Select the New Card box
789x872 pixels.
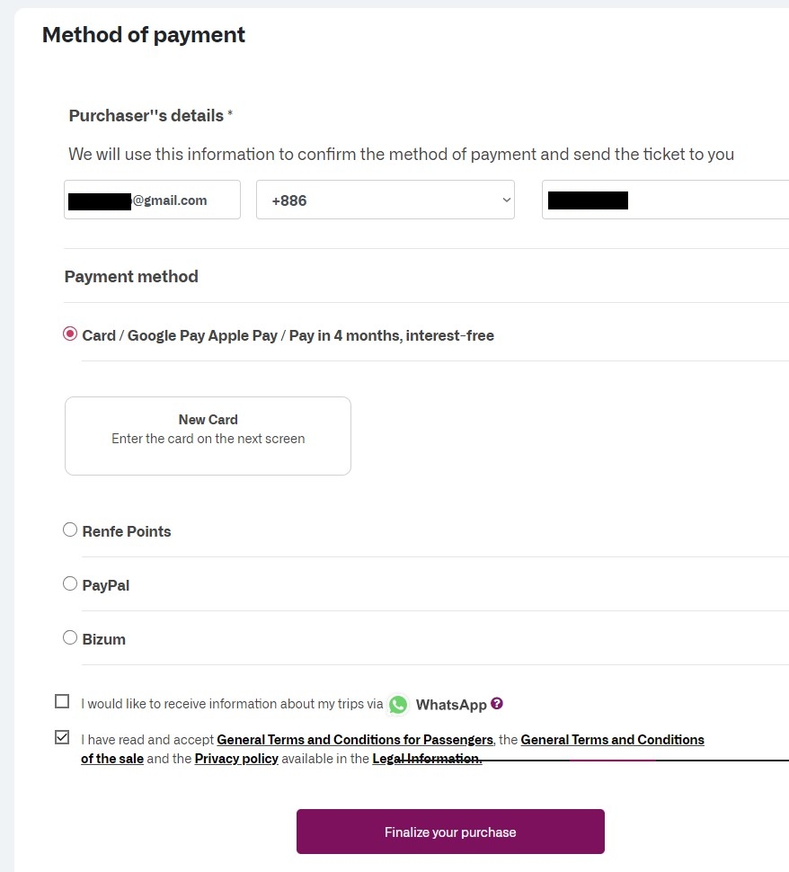point(208,436)
